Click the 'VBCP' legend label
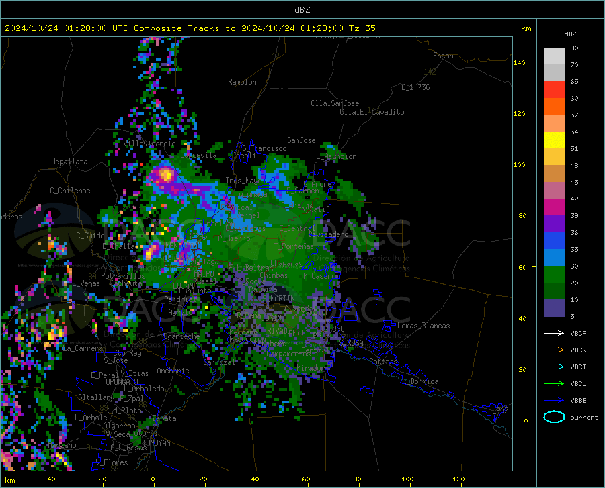The image size is (605, 488). coord(578,333)
